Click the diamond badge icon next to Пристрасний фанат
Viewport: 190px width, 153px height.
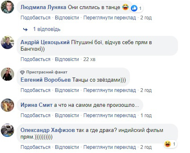pos(22,72)
